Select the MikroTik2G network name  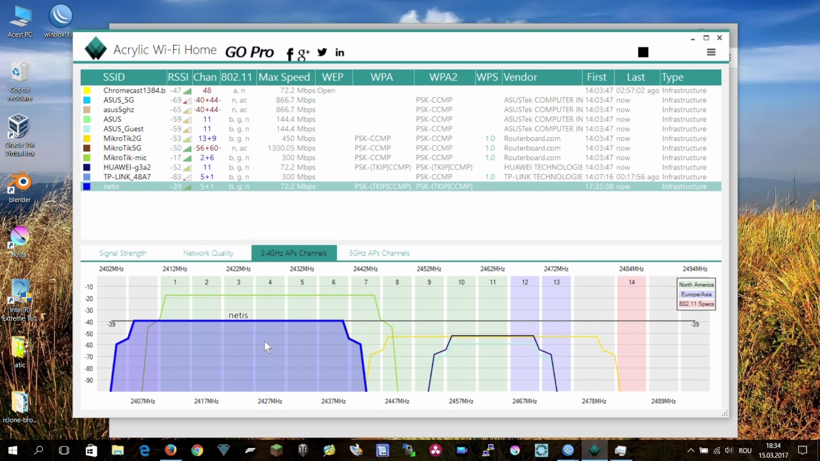(122, 139)
